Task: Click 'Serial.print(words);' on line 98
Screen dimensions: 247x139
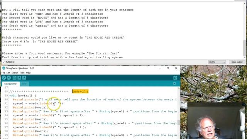Action: (x=31, y=131)
